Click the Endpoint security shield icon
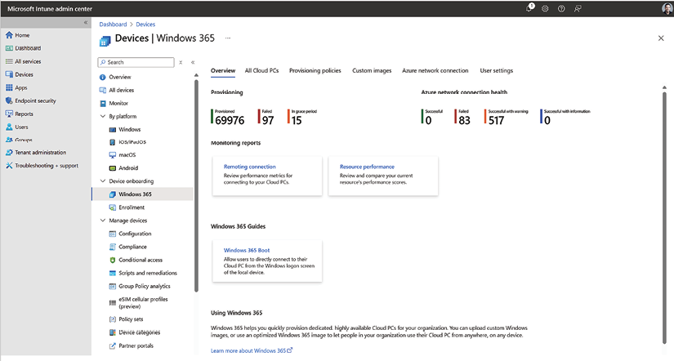Image resolution: width=674 pixels, height=361 pixels. (x=9, y=100)
